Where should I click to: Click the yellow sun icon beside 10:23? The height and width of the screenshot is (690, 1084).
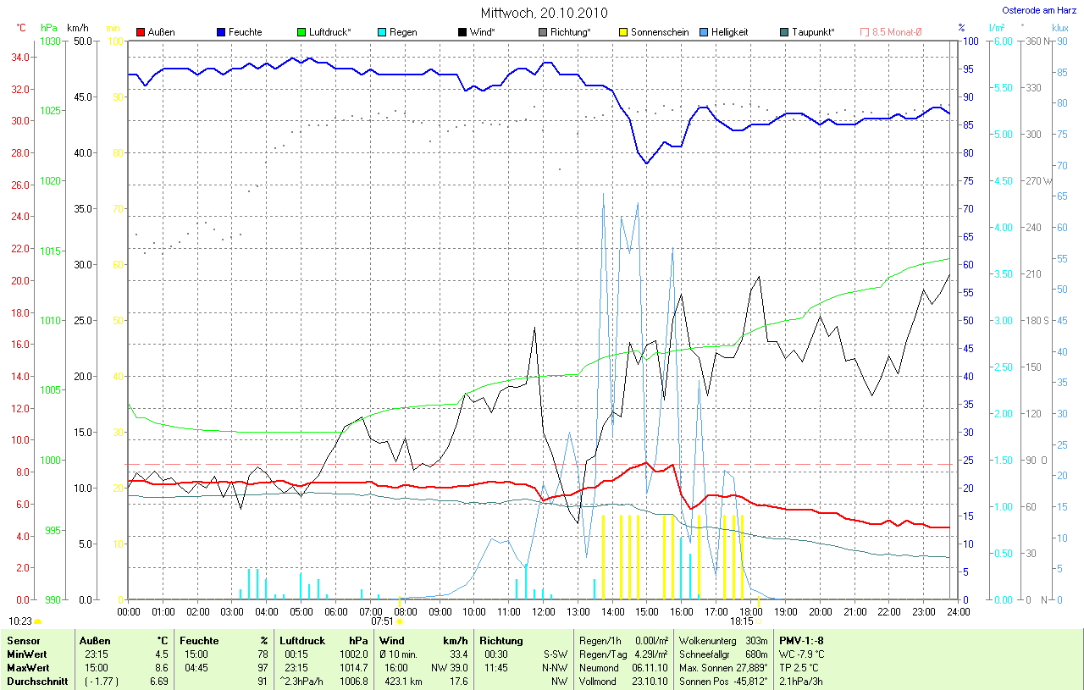(37, 621)
